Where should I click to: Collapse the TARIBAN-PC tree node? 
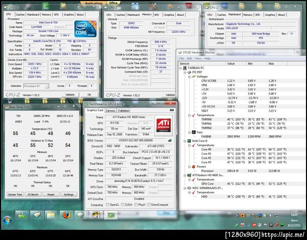(180, 68)
